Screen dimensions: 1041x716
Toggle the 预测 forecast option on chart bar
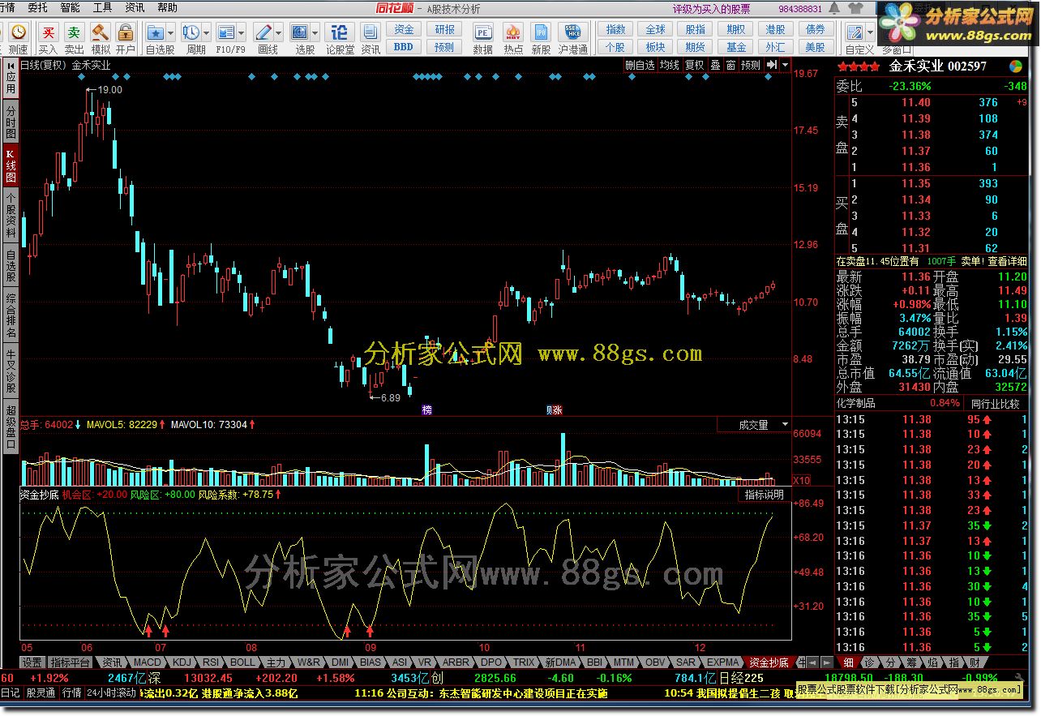tap(751, 66)
